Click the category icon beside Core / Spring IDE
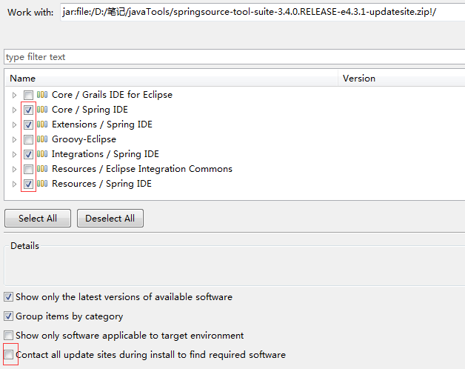 point(42,110)
